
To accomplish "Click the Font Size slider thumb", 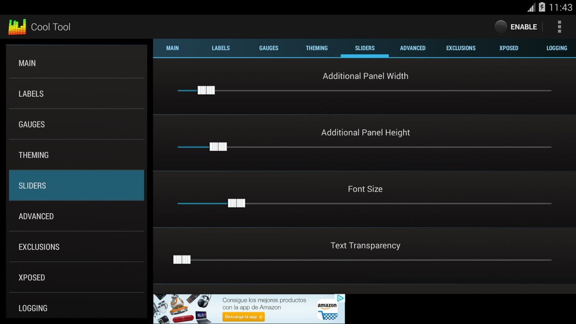I will (x=236, y=203).
